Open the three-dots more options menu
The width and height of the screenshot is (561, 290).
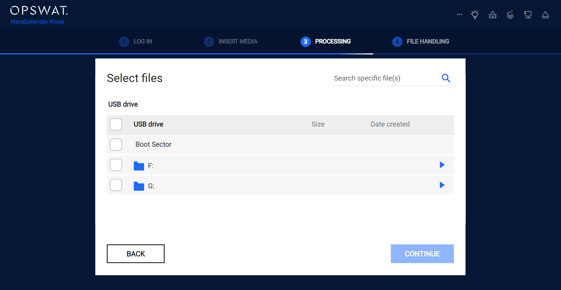click(459, 14)
